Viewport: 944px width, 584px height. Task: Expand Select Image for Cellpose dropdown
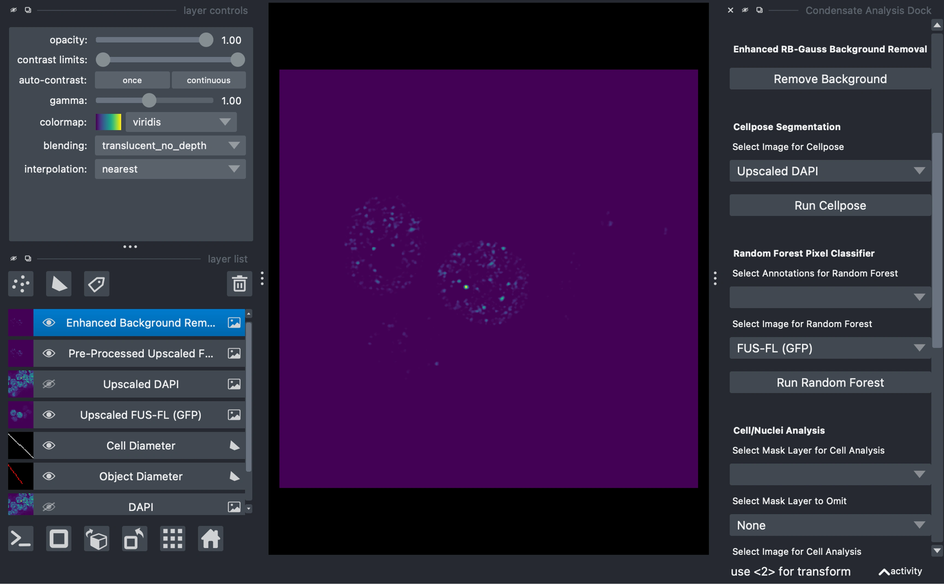click(830, 171)
